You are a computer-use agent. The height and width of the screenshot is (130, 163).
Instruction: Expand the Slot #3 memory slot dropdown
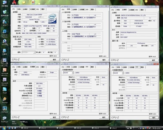coord(73,73)
